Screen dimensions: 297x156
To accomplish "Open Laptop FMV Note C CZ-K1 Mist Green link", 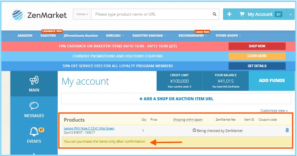I will pos(89,128).
